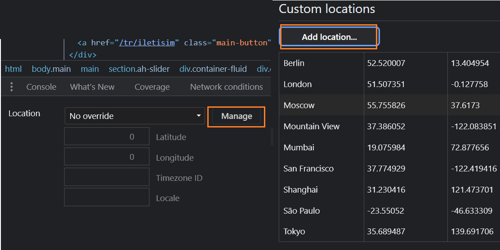This screenshot has height=250, width=500.
Task: Select the Network conditions tab
Action: tap(227, 87)
